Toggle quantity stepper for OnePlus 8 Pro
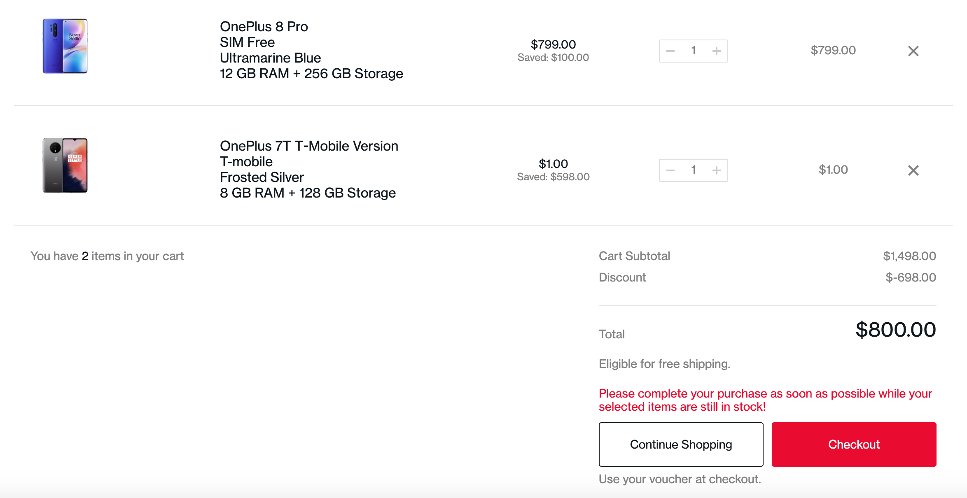This screenshot has width=967, height=498. click(x=693, y=50)
